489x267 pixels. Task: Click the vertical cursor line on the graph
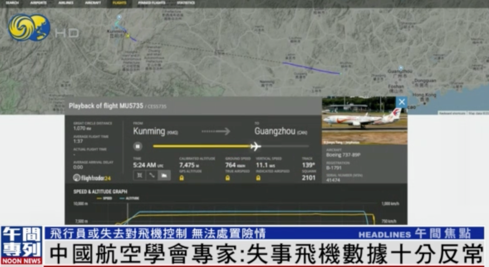coord(127,214)
